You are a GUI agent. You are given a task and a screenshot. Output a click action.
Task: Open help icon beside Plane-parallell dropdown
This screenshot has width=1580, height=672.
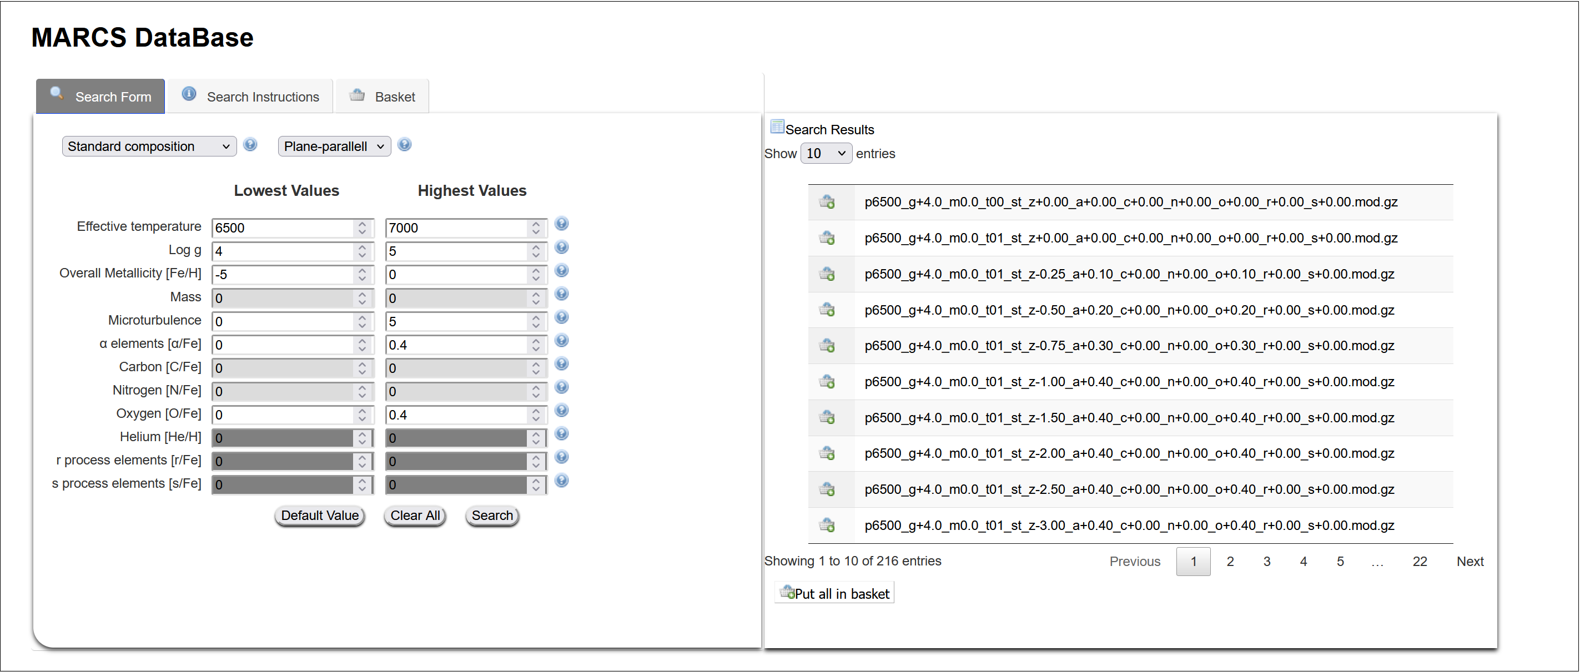click(x=404, y=145)
